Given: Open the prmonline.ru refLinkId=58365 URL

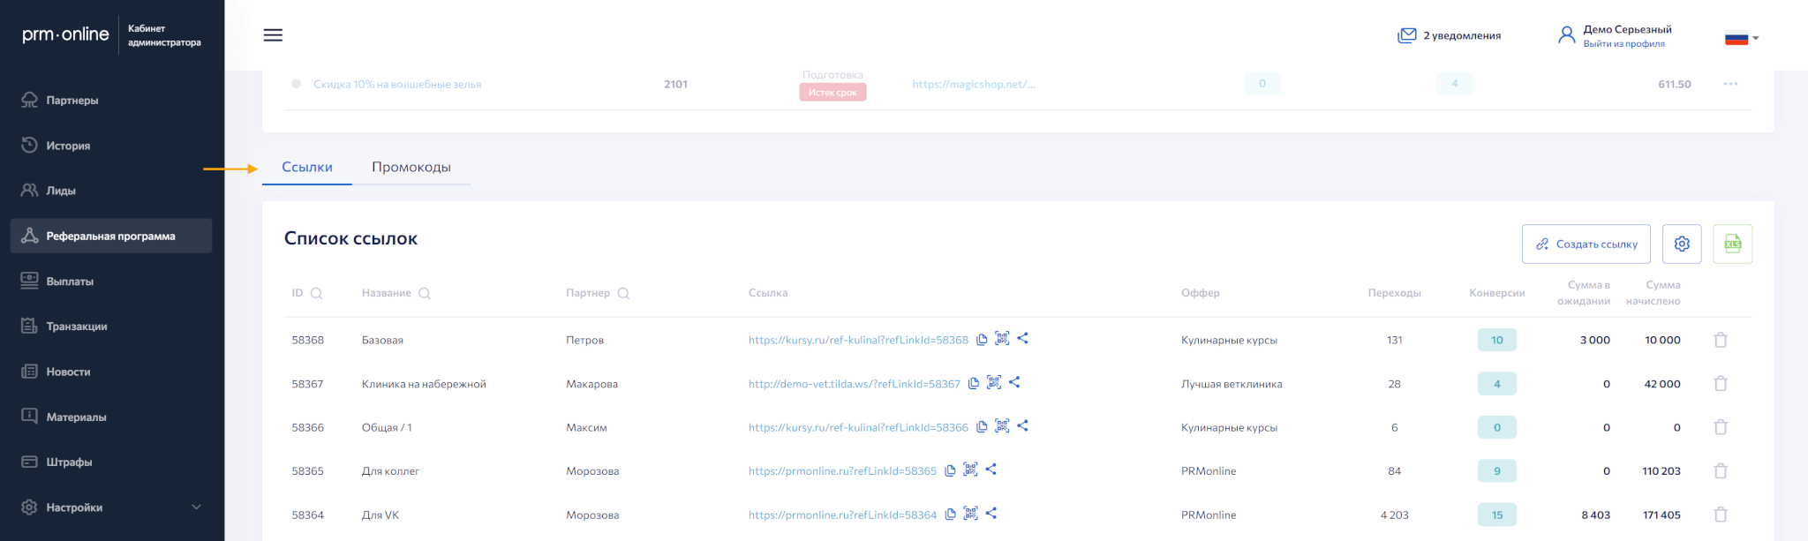Looking at the screenshot, I should (x=842, y=471).
